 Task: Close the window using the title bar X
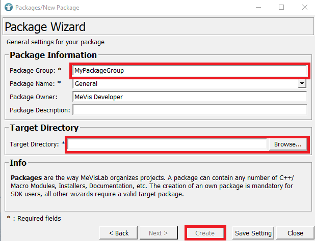tap(303, 8)
